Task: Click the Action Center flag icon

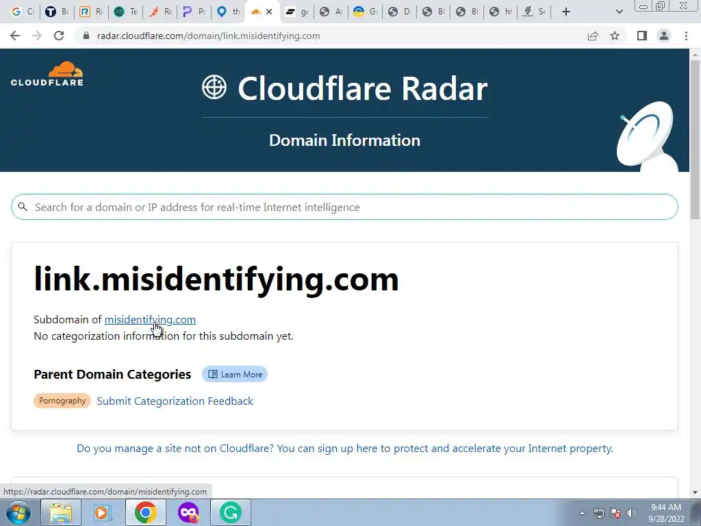Action: click(x=615, y=513)
